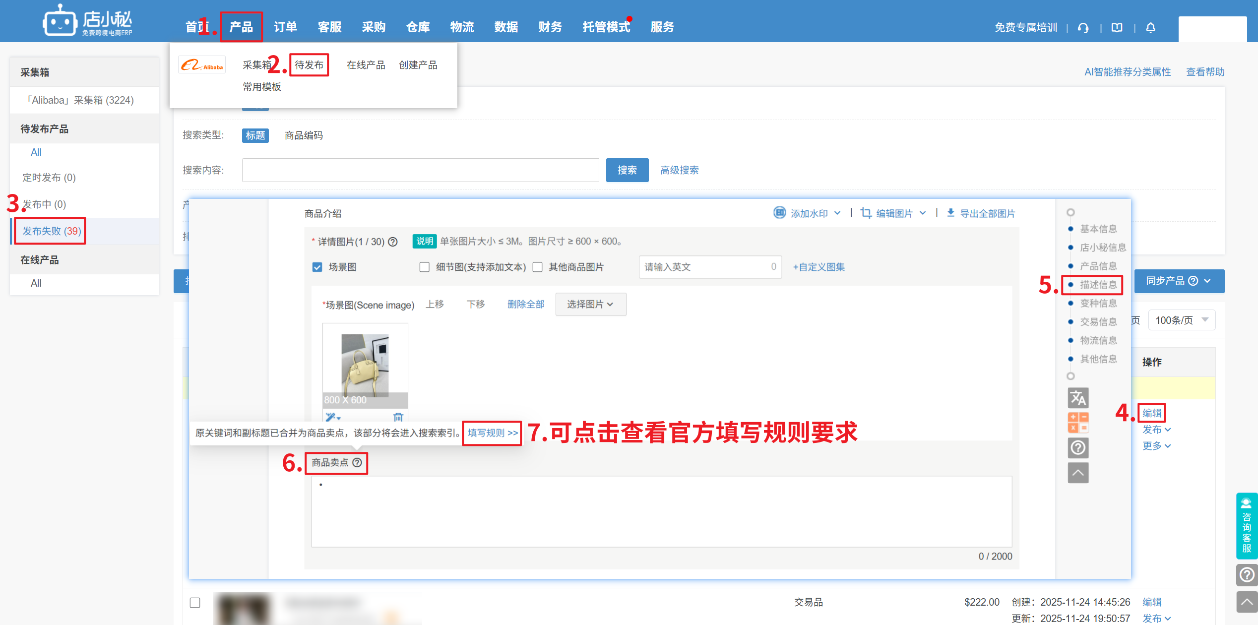
Task: Expand the 选择图片 dropdown
Action: point(590,304)
